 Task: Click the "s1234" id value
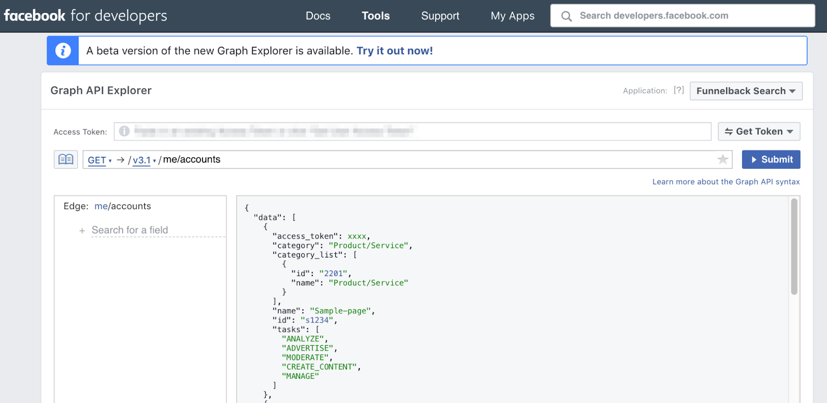click(317, 320)
